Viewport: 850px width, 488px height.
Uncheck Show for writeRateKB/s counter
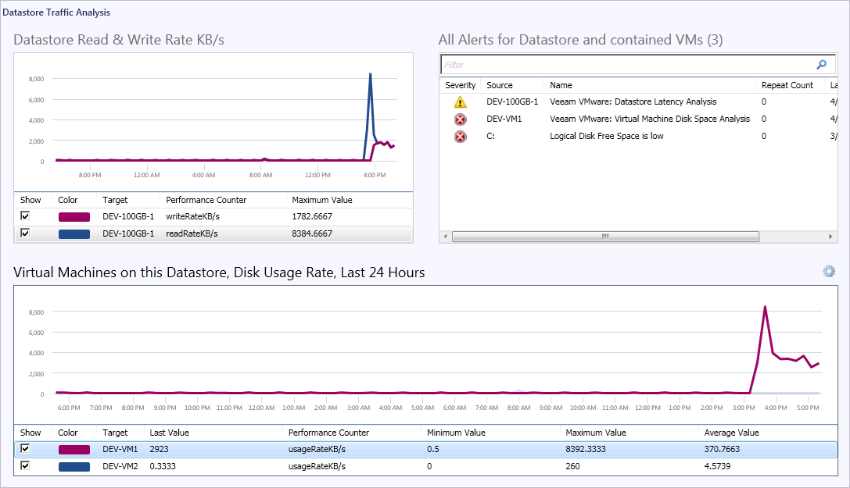click(x=25, y=216)
